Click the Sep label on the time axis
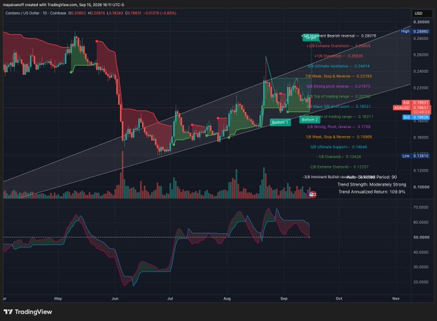This screenshot has width=437, height=321. click(x=283, y=298)
